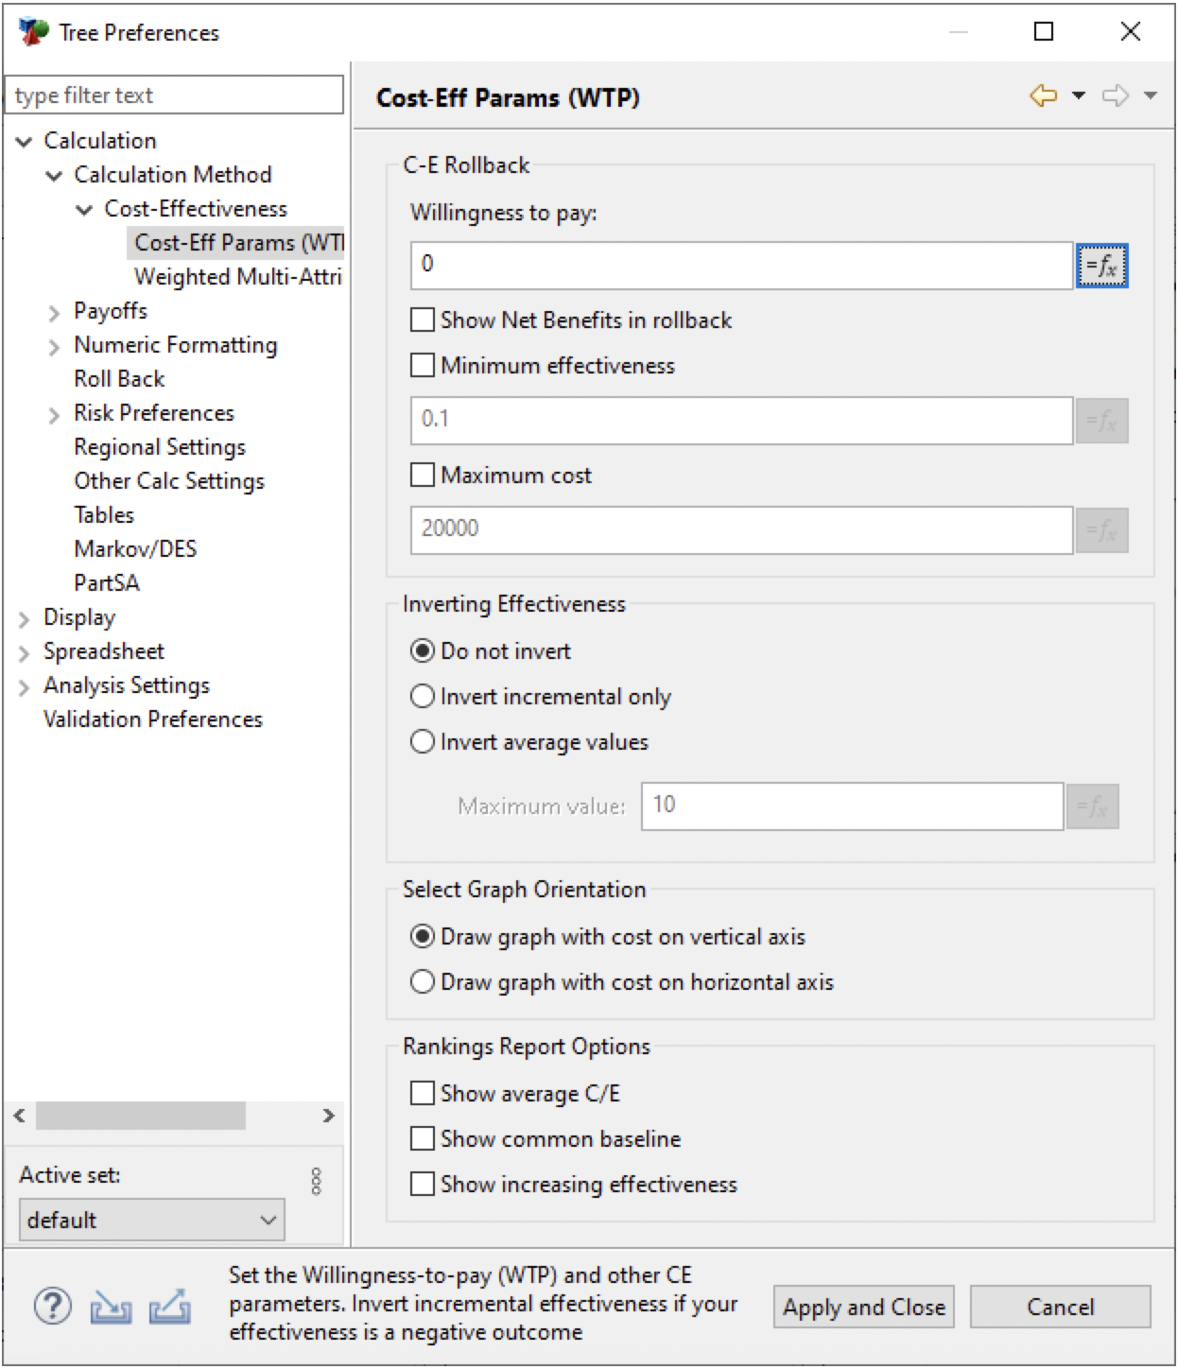Check the Minimum effectiveness checkbox

tap(423, 366)
